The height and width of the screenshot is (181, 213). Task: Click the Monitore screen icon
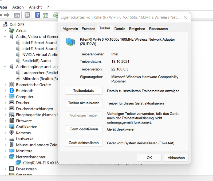click(12, 151)
